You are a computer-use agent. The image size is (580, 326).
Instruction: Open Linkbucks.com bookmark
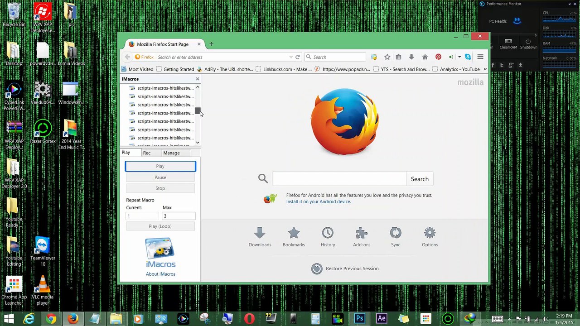pos(284,69)
